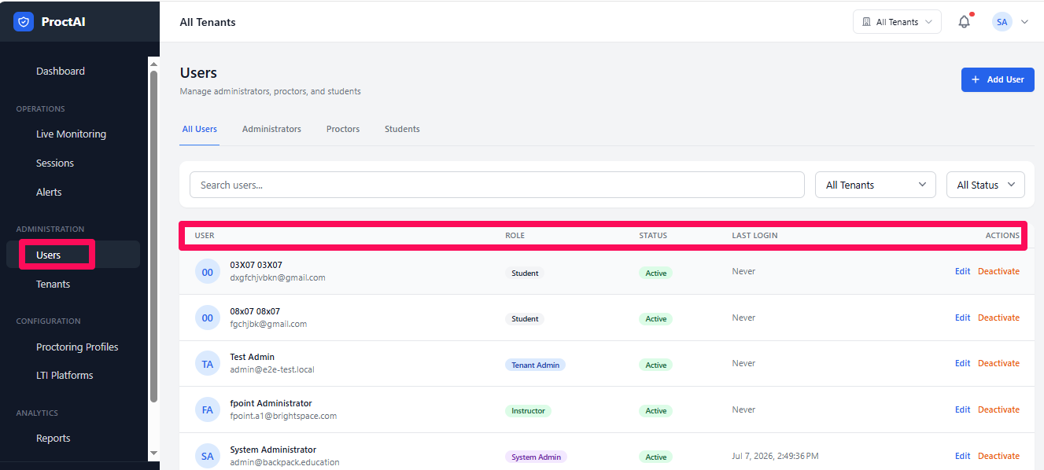Deactivate the Test Admin user
This screenshot has height=470, width=1044.
[998, 363]
